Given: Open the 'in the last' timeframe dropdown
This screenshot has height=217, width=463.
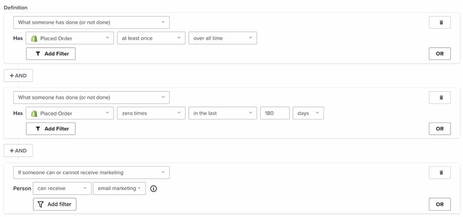Looking at the screenshot, I should coord(223,113).
